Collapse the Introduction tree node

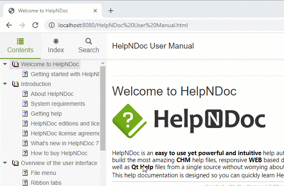[x=5, y=84]
